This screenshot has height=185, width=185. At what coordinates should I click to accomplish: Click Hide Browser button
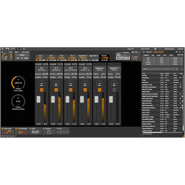pyautogui.click(x=170, y=49)
